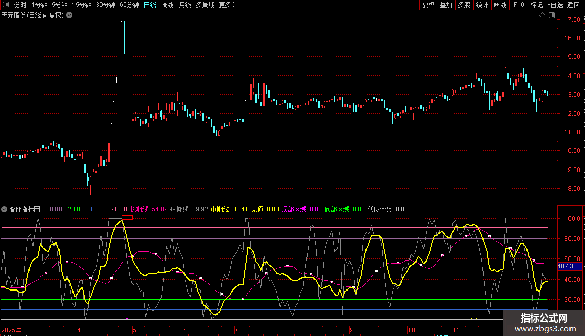Image resolution: width=585 pixels, height=336 pixels.
Task: Toggle right side panel icon near price axis
Action: click(x=551, y=16)
